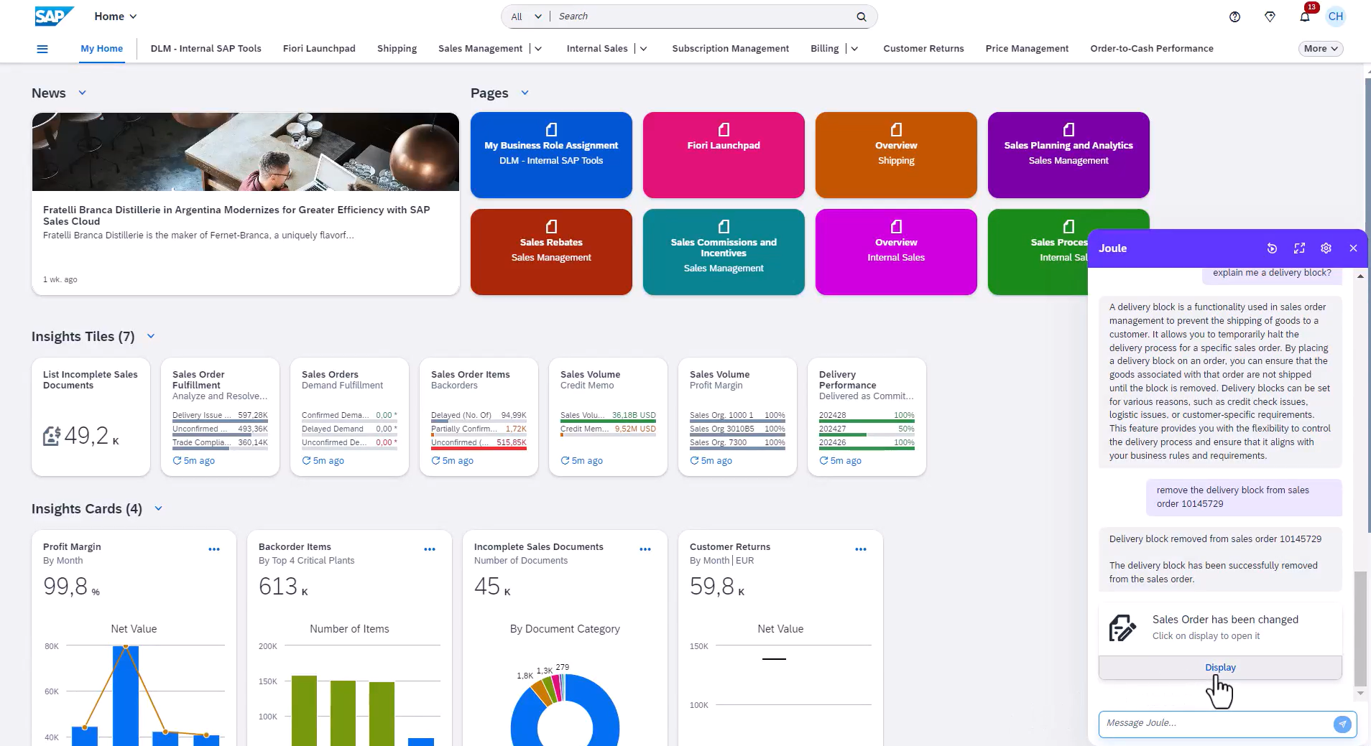The image size is (1371, 746).
Task: Click the Sales Order changed document icon
Action: (1122, 628)
